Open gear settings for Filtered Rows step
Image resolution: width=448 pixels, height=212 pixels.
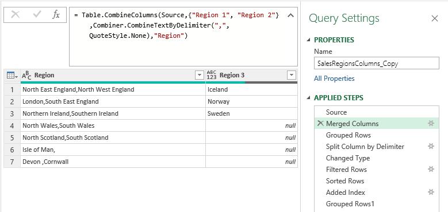pos(431,170)
